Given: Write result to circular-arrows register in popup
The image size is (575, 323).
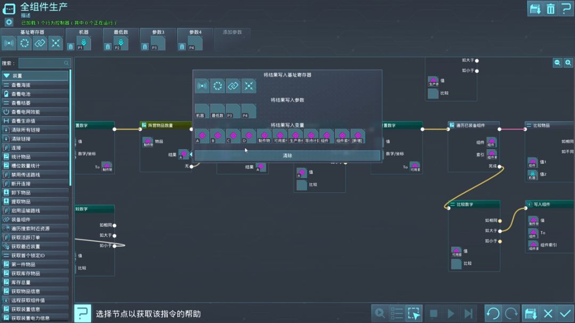Looking at the screenshot, I should (217, 86).
